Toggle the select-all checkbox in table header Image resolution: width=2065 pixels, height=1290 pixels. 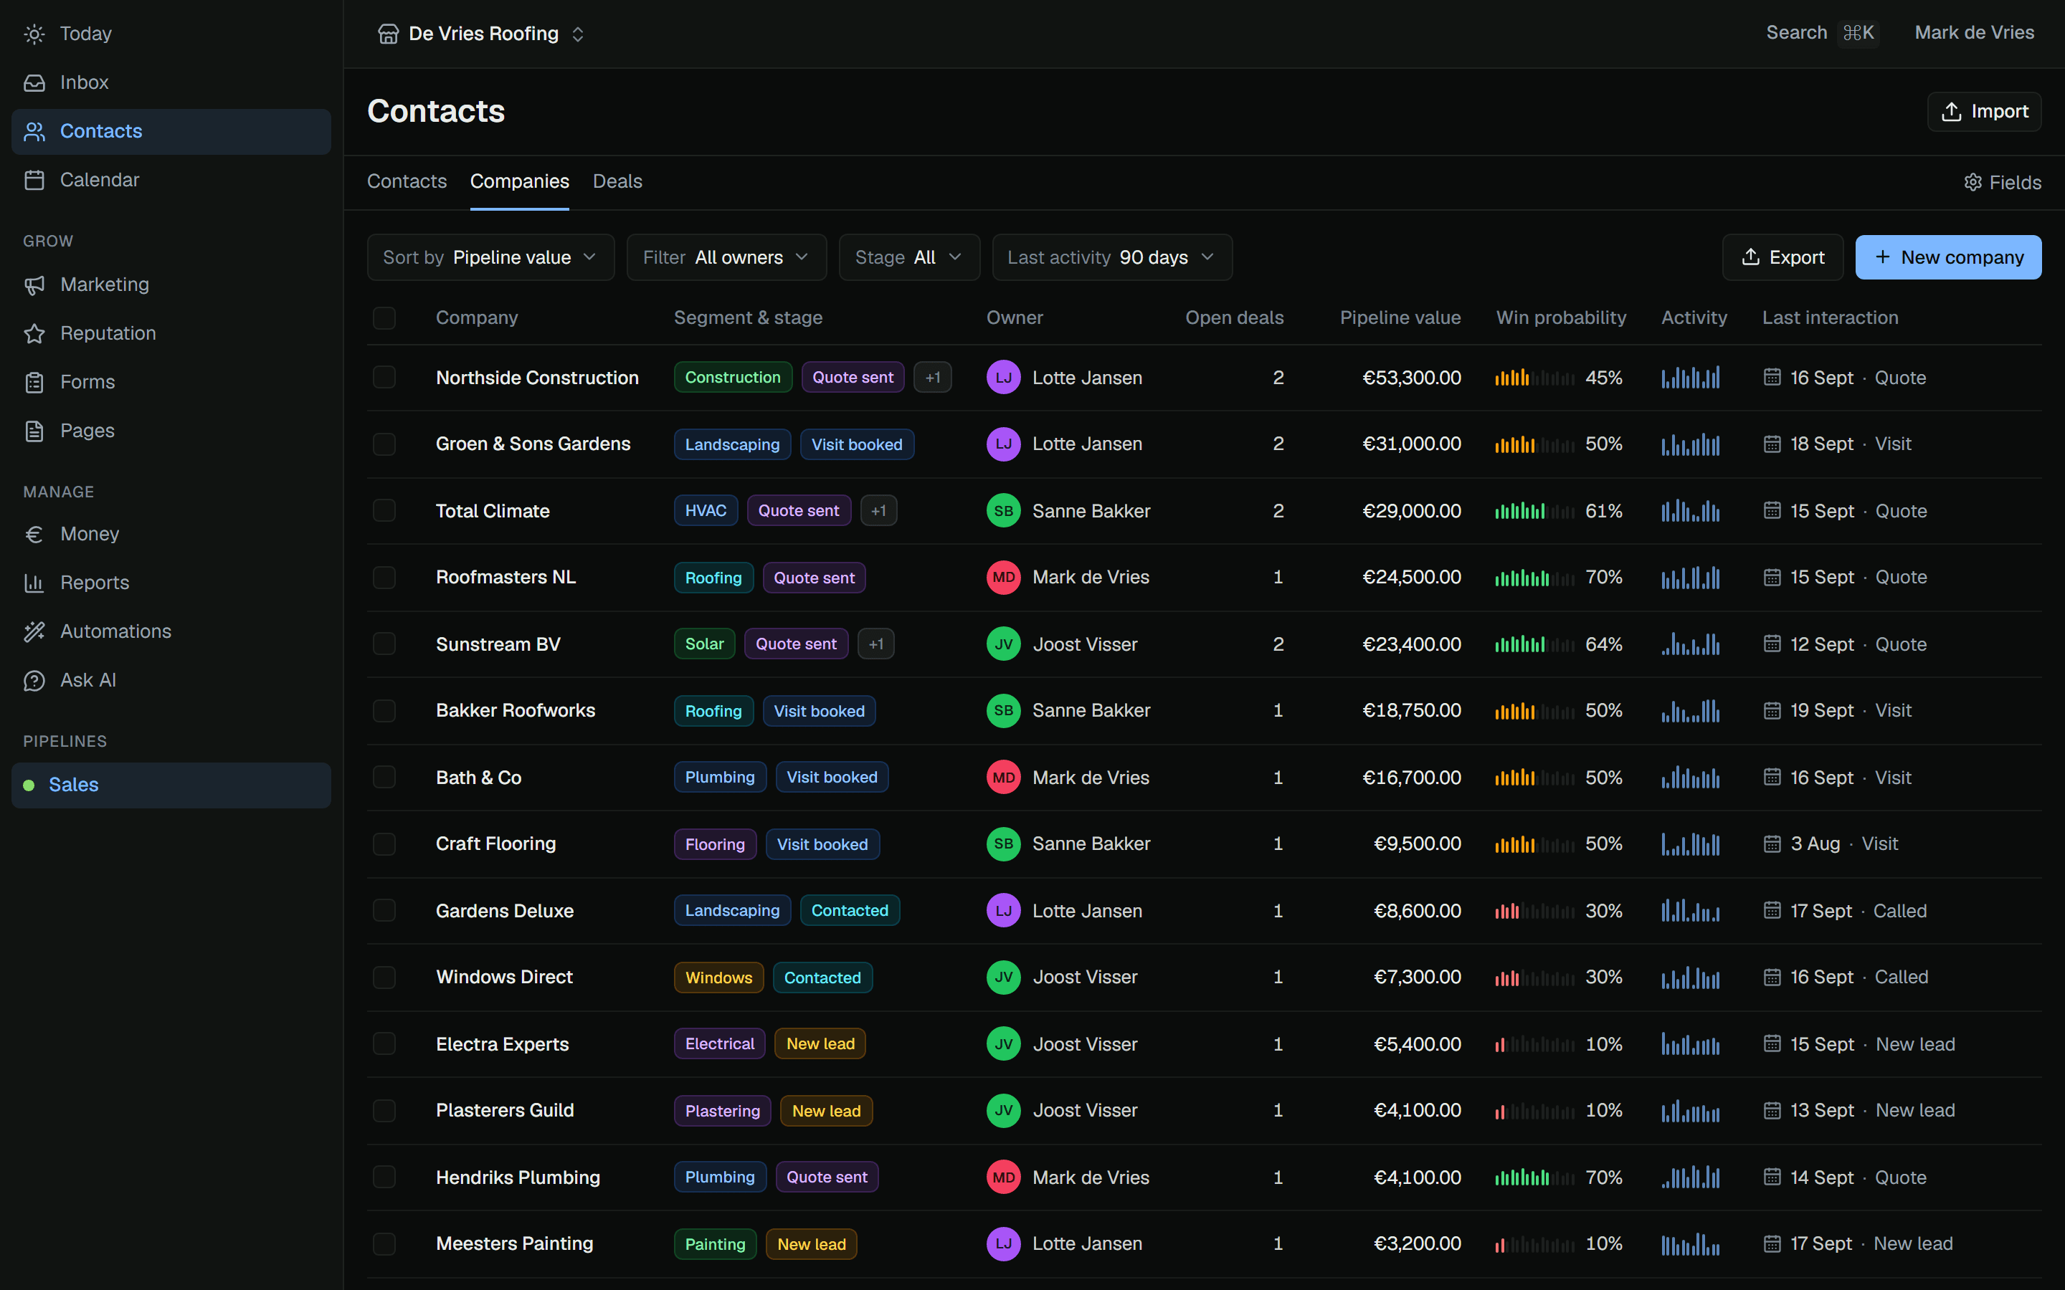tap(384, 318)
